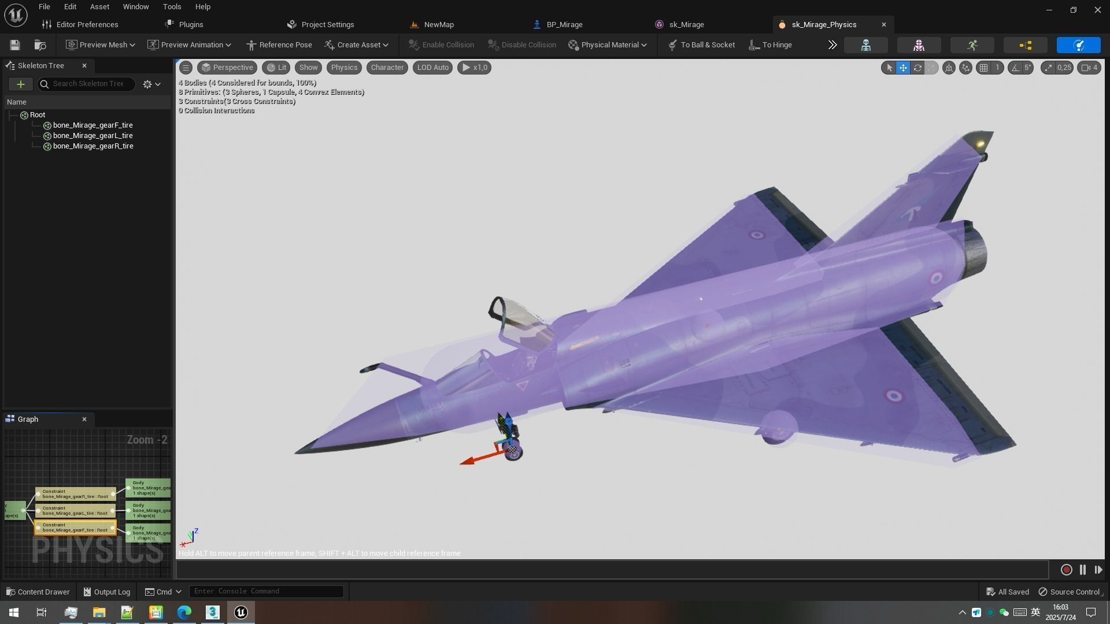Toggle surface snapping icon in viewport
1110x624 pixels.
coord(965,68)
